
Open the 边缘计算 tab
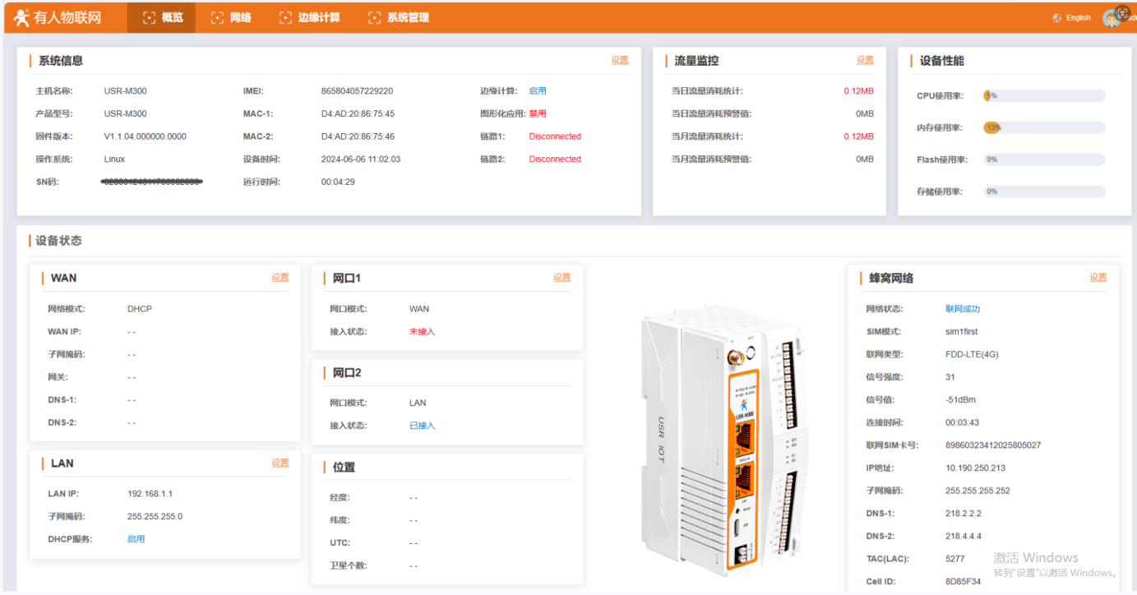[309, 17]
